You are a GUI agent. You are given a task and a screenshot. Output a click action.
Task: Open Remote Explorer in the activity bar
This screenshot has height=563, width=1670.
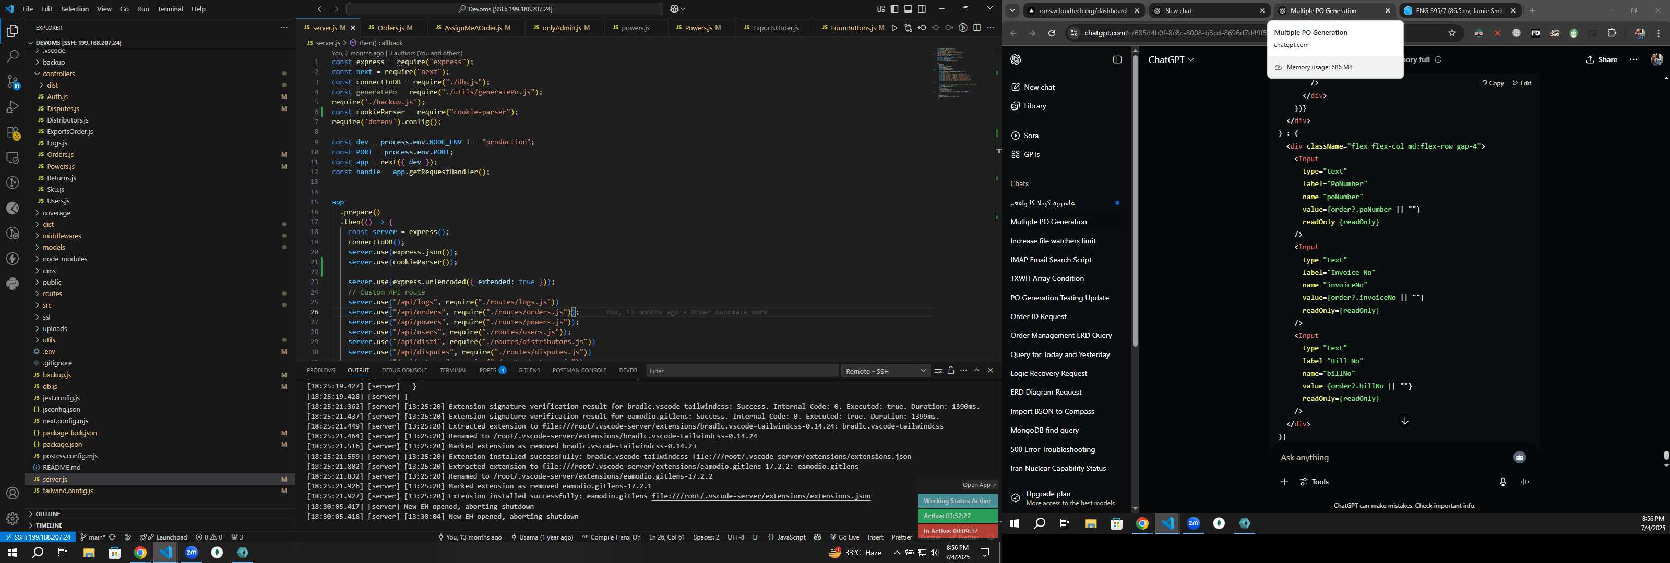point(13,158)
